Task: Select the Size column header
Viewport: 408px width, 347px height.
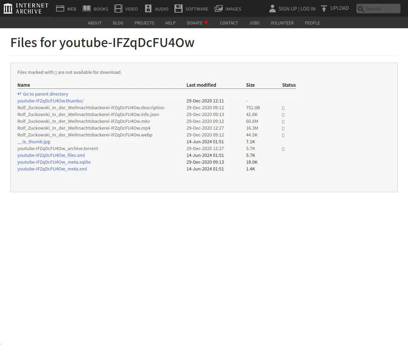Action: point(250,85)
